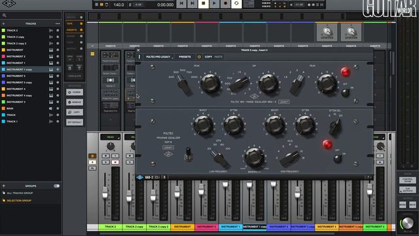Click the speaker icon on the MAIN track
This screenshot has height=236, width=419.
(50, 108)
